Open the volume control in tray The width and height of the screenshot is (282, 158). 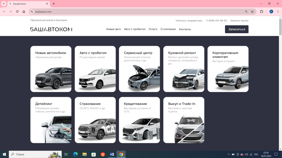(x=246, y=154)
